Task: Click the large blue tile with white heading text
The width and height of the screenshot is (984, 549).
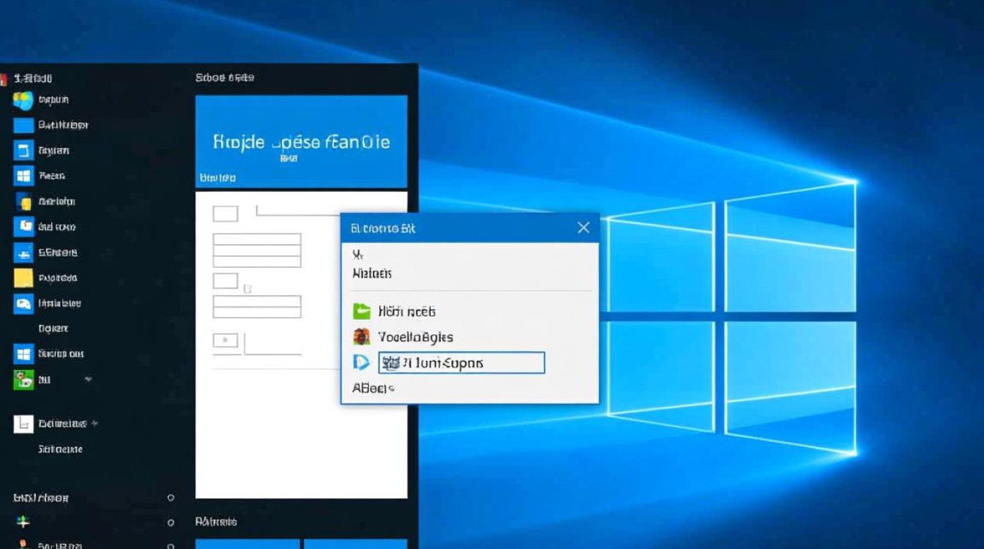Action: tap(301, 141)
